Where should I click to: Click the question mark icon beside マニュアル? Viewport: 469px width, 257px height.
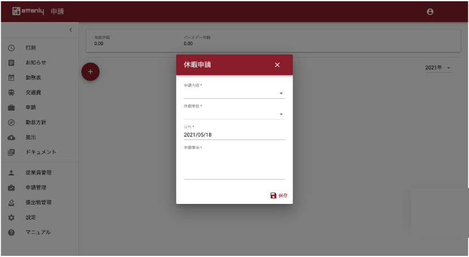(11, 233)
